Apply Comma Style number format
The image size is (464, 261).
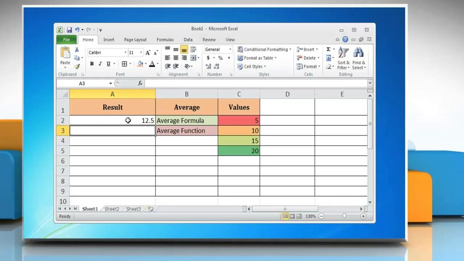point(229,58)
